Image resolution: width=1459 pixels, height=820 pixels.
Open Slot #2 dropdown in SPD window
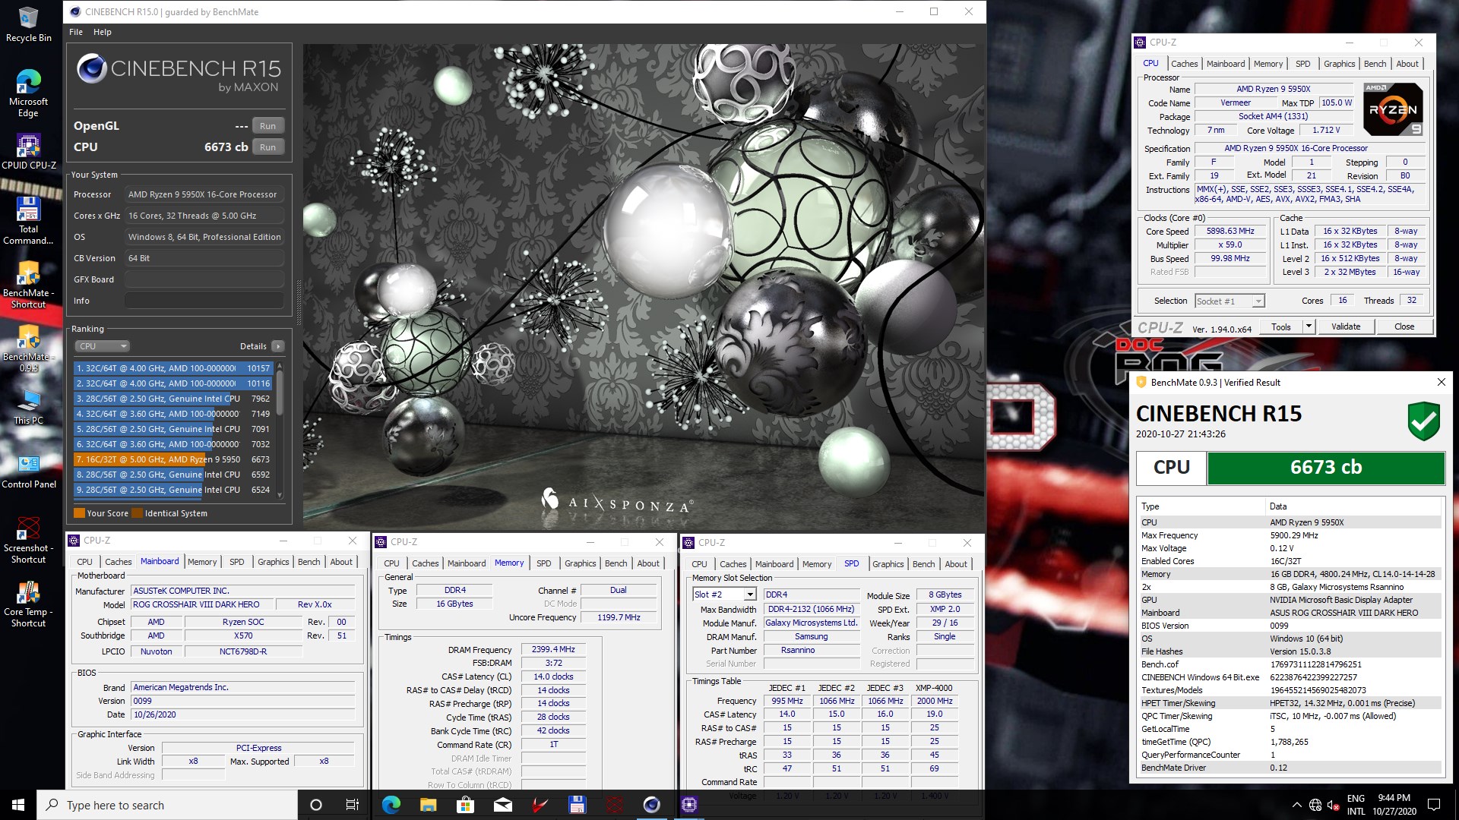pyautogui.click(x=724, y=594)
